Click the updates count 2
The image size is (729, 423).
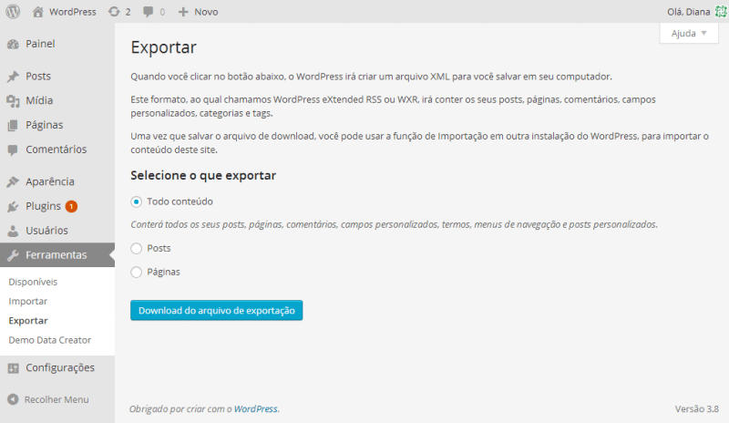128,12
